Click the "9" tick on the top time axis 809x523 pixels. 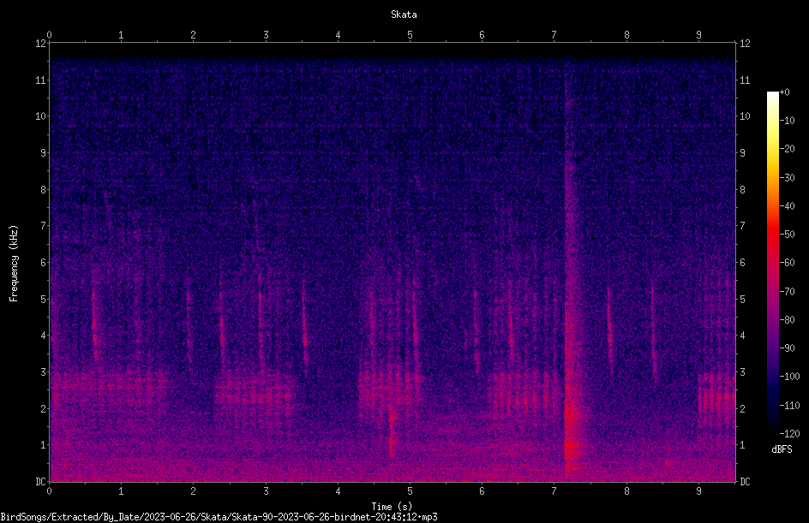pos(698,35)
